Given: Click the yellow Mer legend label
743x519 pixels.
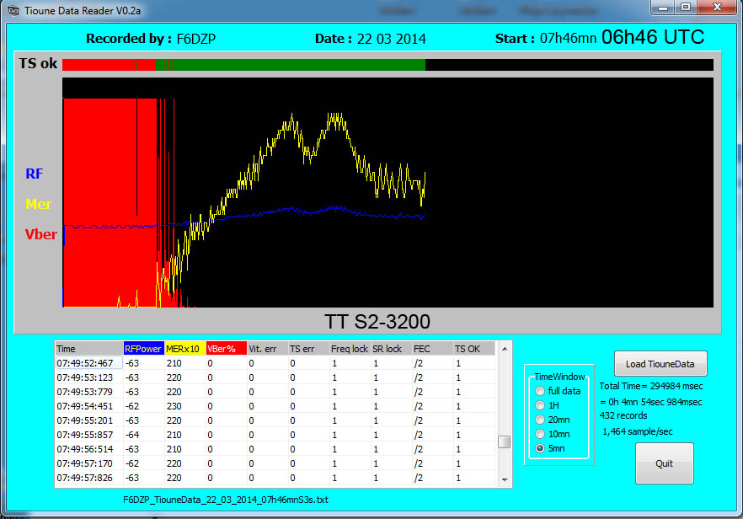Looking at the screenshot, I should tap(39, 204).
